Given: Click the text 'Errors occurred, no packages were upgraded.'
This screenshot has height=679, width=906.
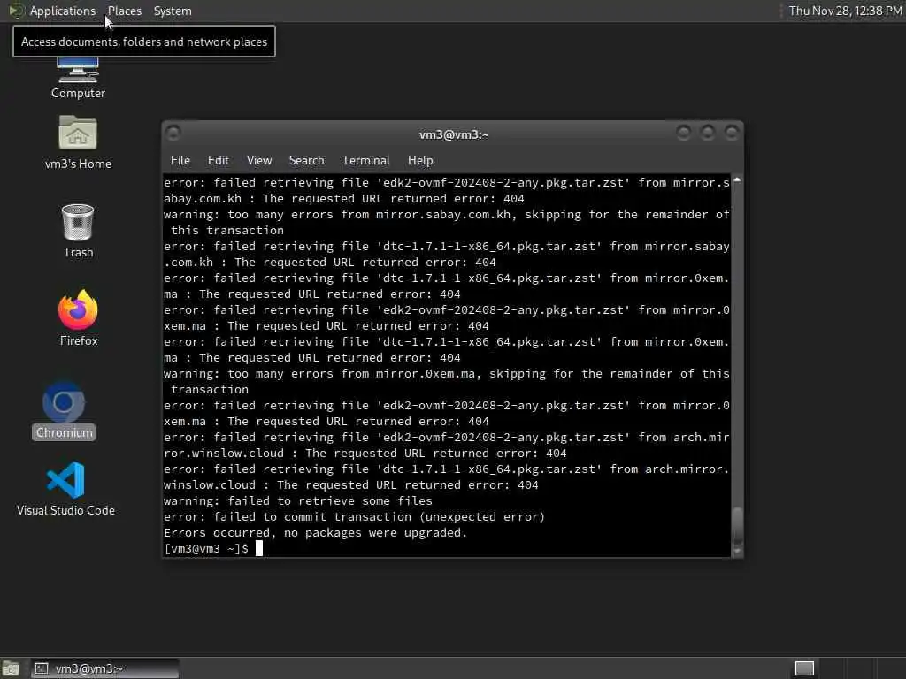Looking at the screenshot, I should click(315, 532).
